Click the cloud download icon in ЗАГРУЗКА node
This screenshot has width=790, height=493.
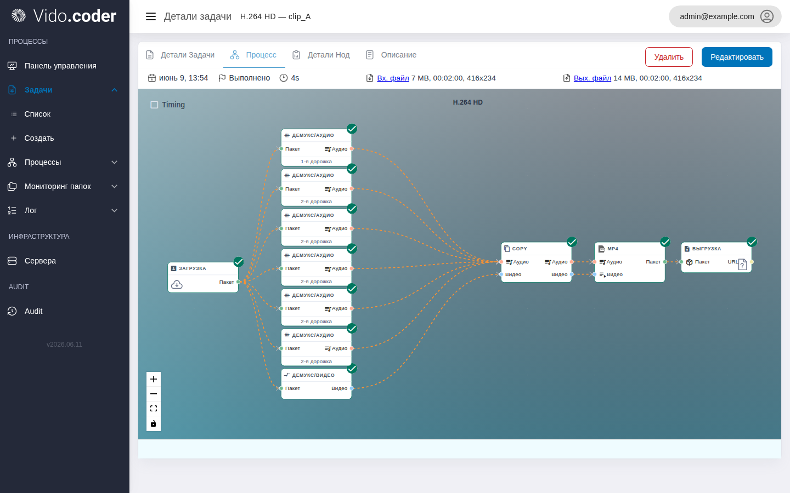[x=177, y=284]
